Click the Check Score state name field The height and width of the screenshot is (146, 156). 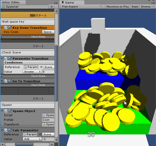click(28, 52)
